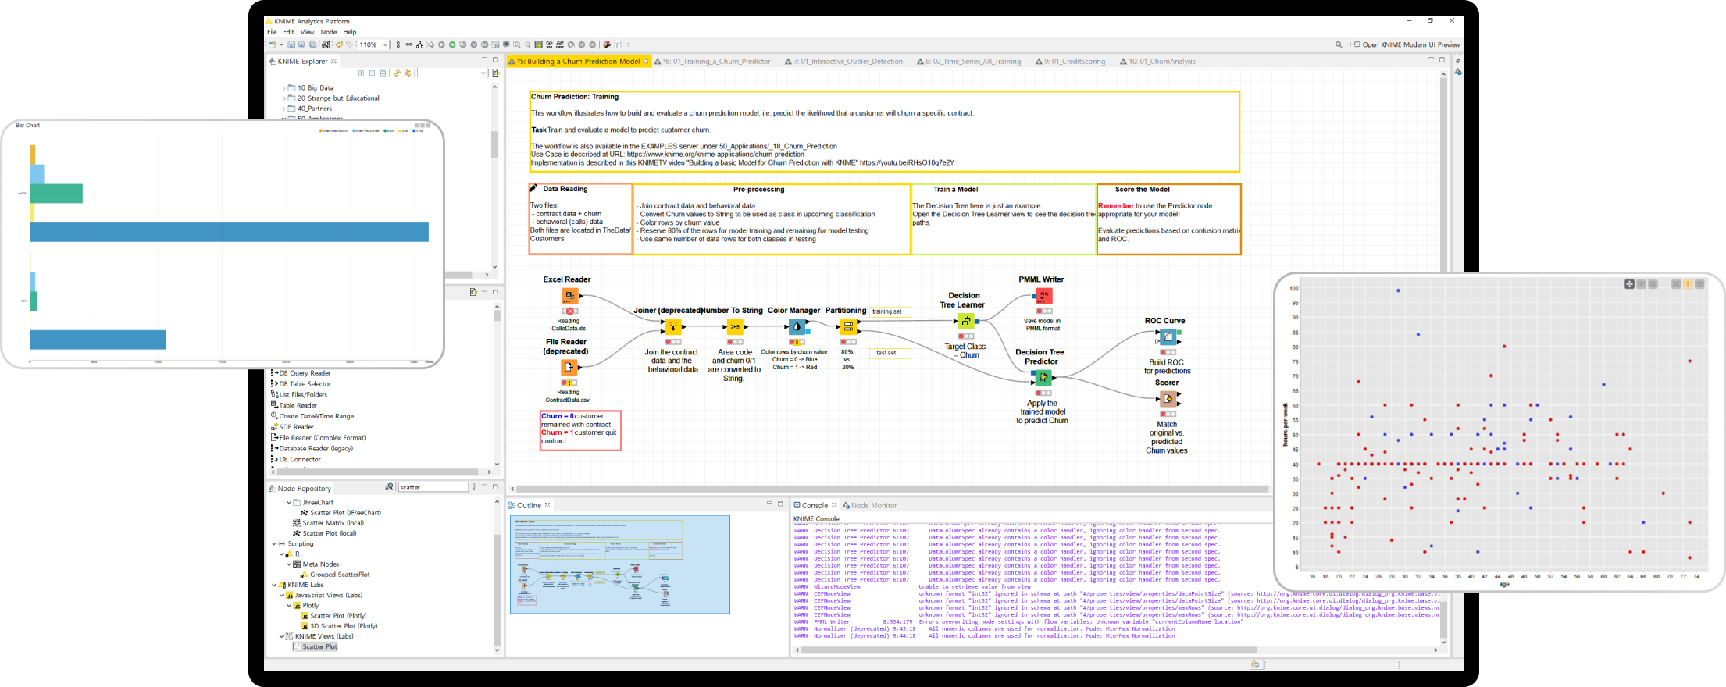This screenshot has height=687, width=1726.
Task: Switch to 02_Time_Series_AR_Training tab
Action: [968, 61]
